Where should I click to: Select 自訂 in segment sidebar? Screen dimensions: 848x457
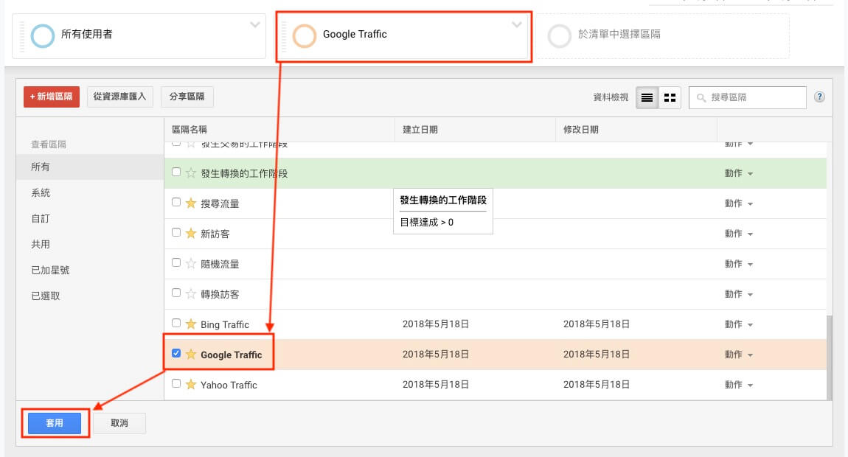click(x=90, y=218)
